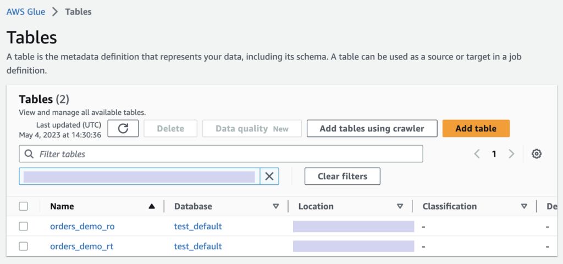563x264 pixels.
Task: Click the search magnifier icon in filter box
Action: (x=29, y=154)
